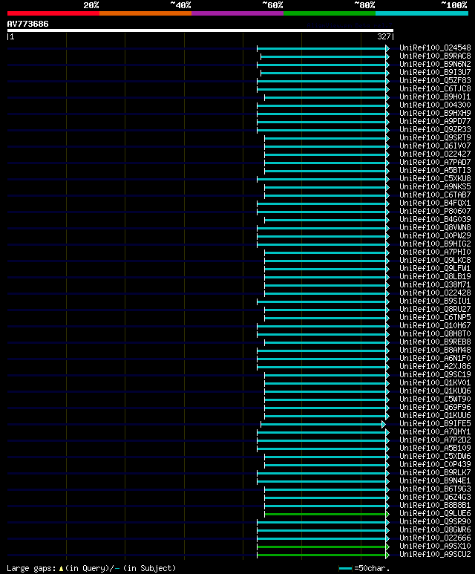Click label UniRef100_Q6IV07
Image resolution: width=475 pixels, height=574 pixels.
[435, 146]
